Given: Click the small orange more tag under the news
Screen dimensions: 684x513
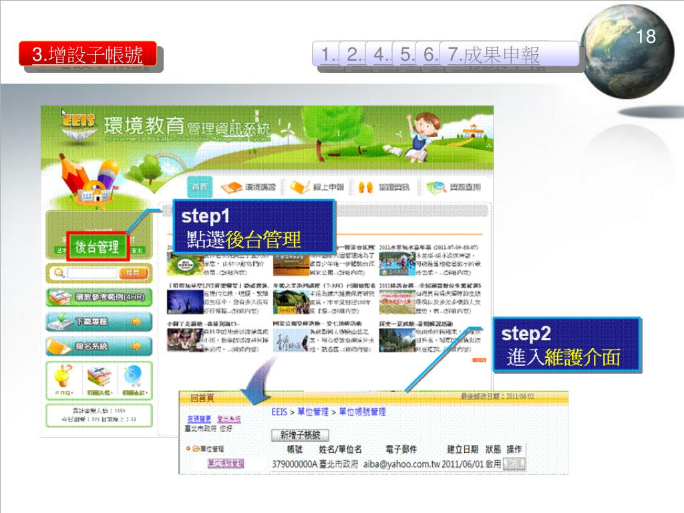Looking at the screenshot, I should [479, 360].
